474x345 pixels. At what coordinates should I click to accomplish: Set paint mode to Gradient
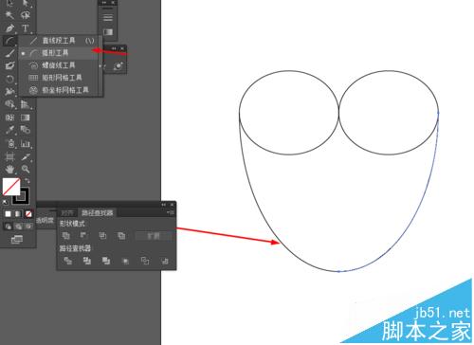18,214
